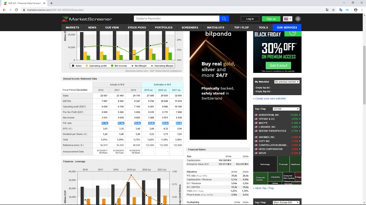This screenshot has width=366, height=205.
Task: Click the Capitalization value 146 580 M €
Action: pos(225,160)
